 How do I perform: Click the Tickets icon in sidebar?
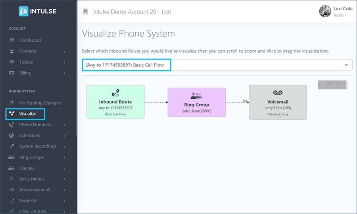pyautogui.click(x=12, y=62)
